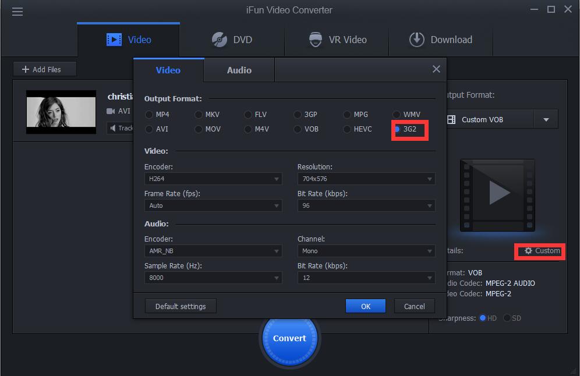Open Frame Rate dropdown showing Auto
Image resolution: width=580 pixels, height=376 pixels.
coord(213,205)
